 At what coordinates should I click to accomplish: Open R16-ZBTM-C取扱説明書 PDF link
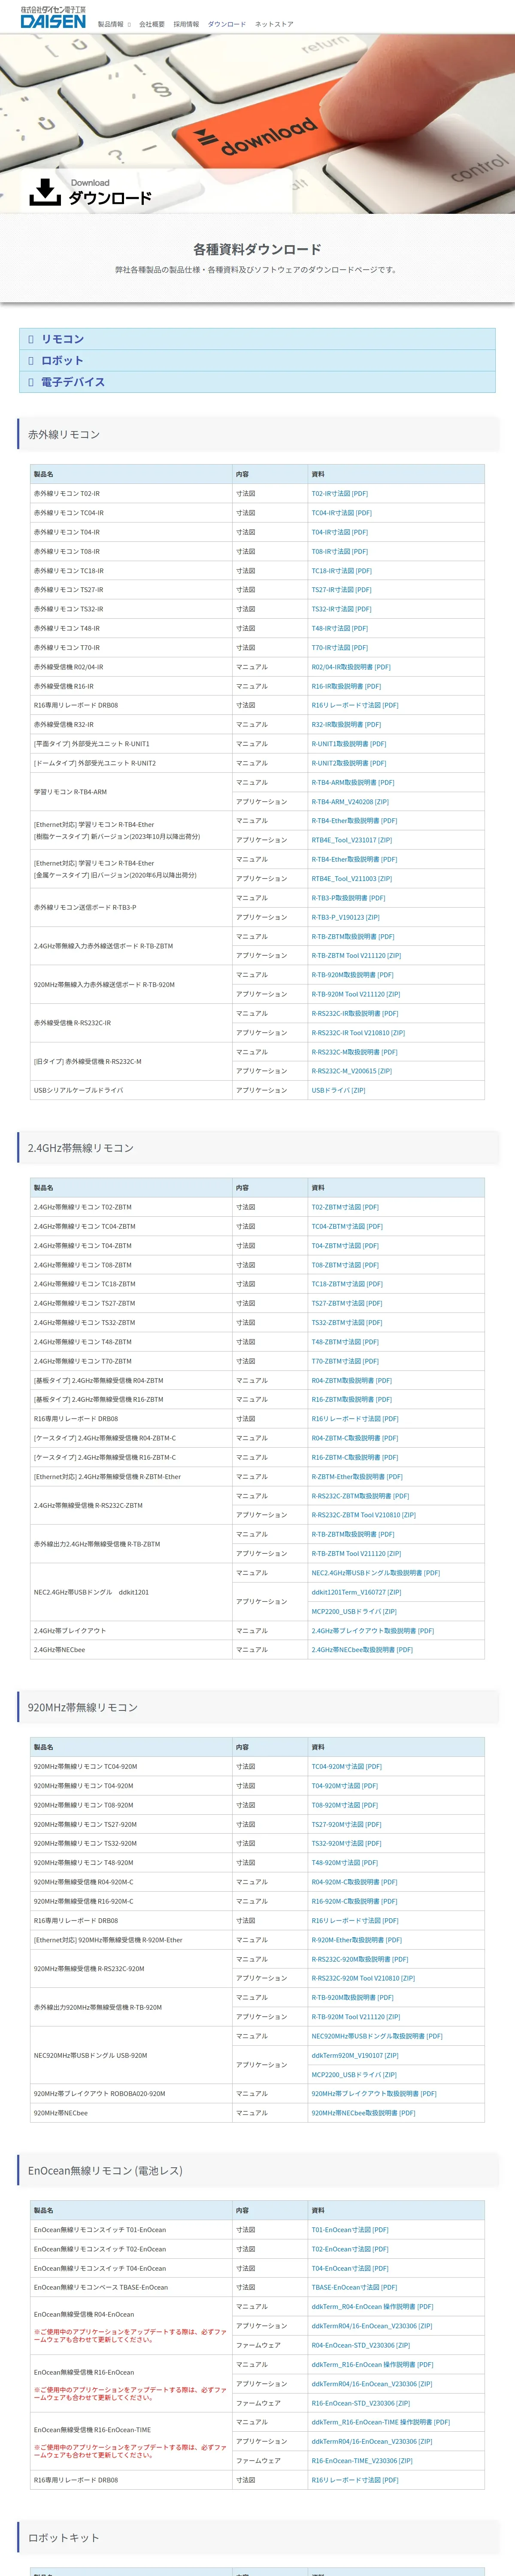pyautogui.click(x=354, y=1458)
